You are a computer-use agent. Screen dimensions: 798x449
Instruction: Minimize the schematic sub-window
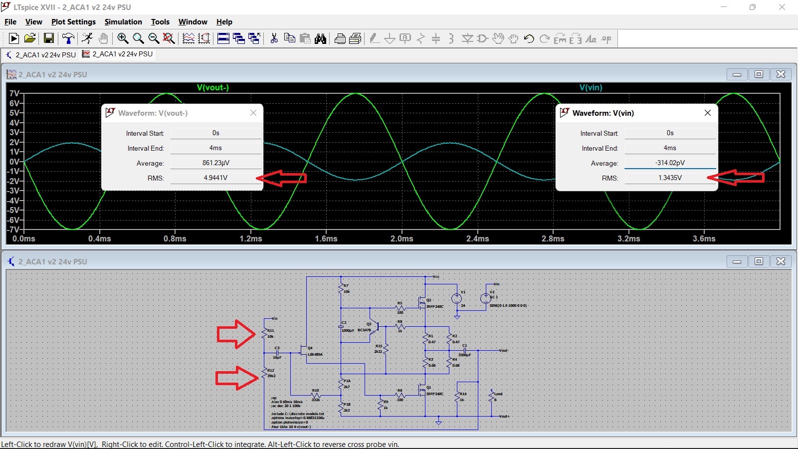(x=737, y=261)
